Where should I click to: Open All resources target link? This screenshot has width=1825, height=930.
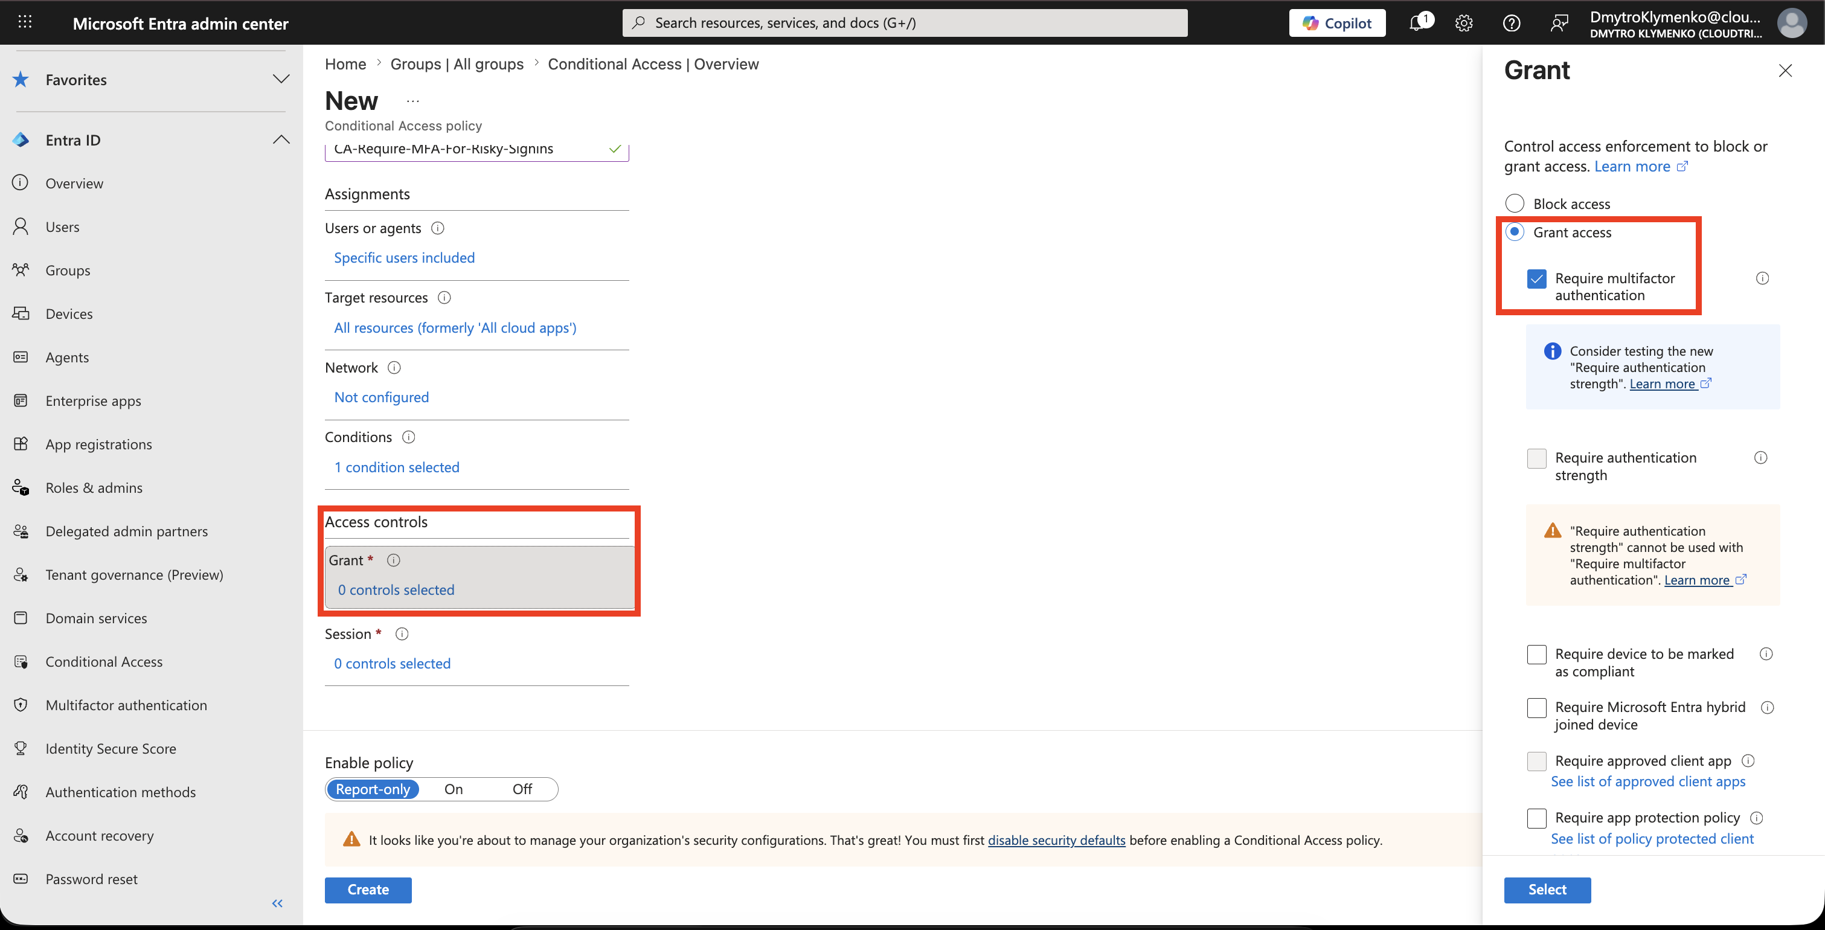(x=455, y=328)
